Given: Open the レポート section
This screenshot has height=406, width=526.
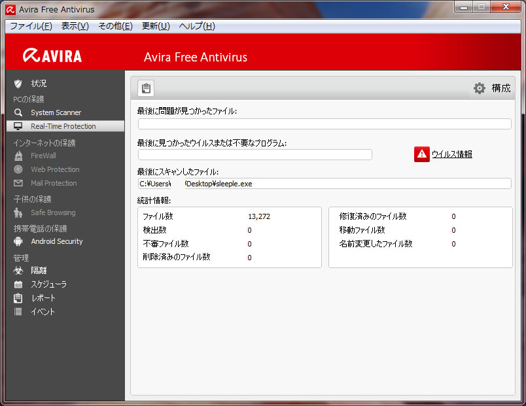Looking at the screenshot, I should 43,298.
